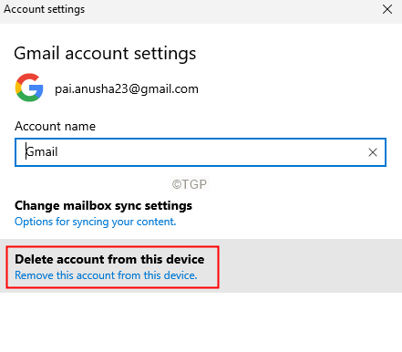402x352 pixels.
Task: Place cursor on Gmail text in field
Action: [x=42, y=151]
